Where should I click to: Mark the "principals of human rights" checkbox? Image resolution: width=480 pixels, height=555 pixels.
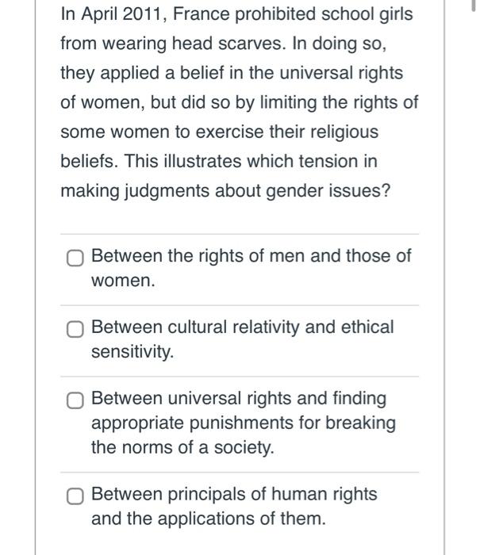tap(75, 496)
